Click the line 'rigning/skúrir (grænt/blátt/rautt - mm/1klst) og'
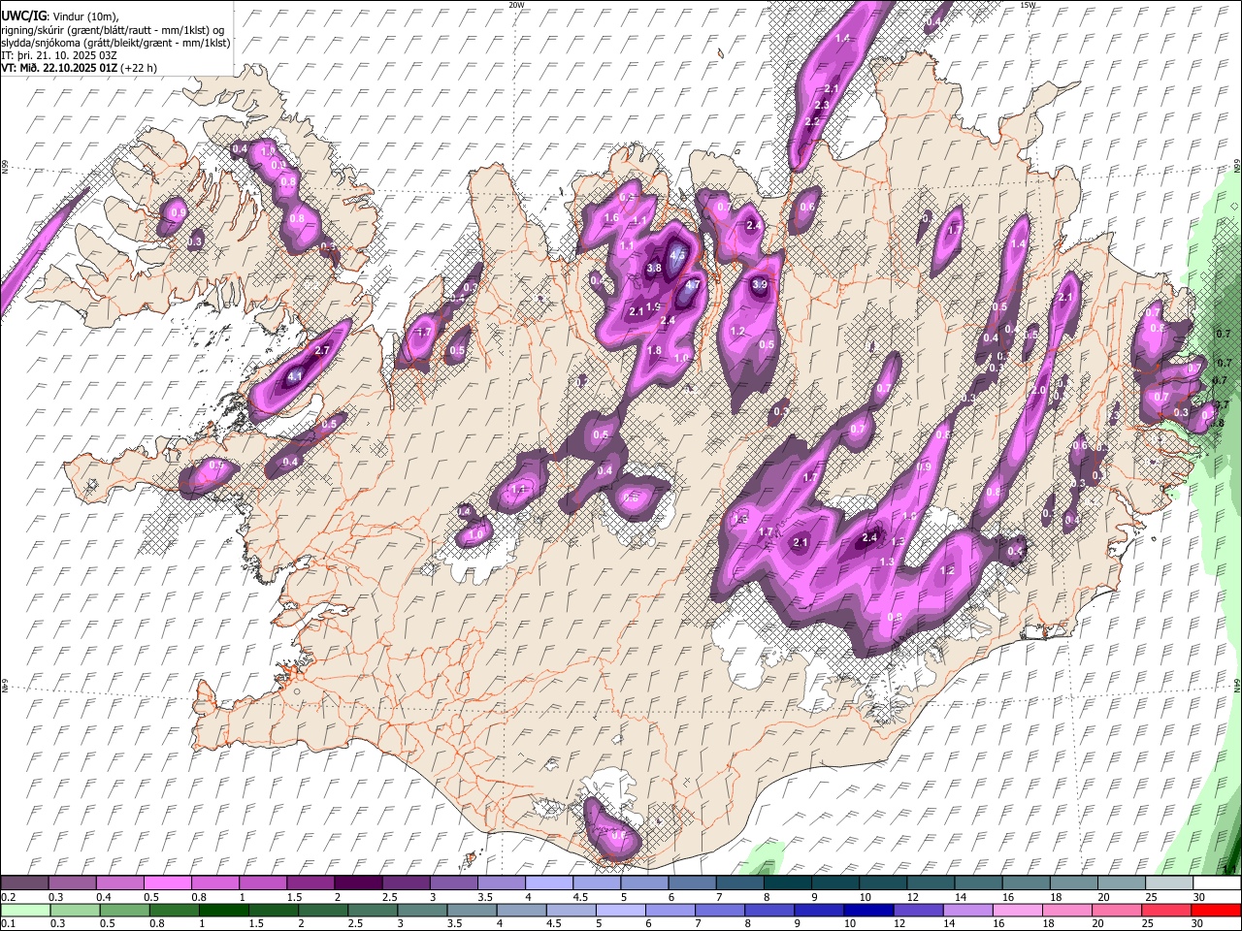 (113, 30)
